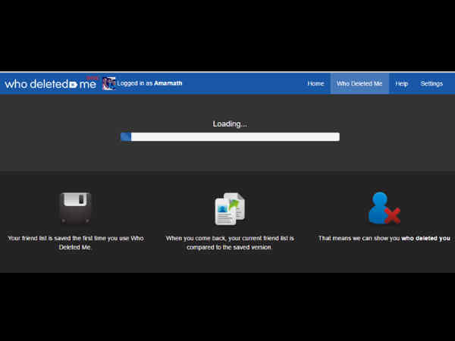Click the Logged in as Amarnath text

(x=149, y=83)
